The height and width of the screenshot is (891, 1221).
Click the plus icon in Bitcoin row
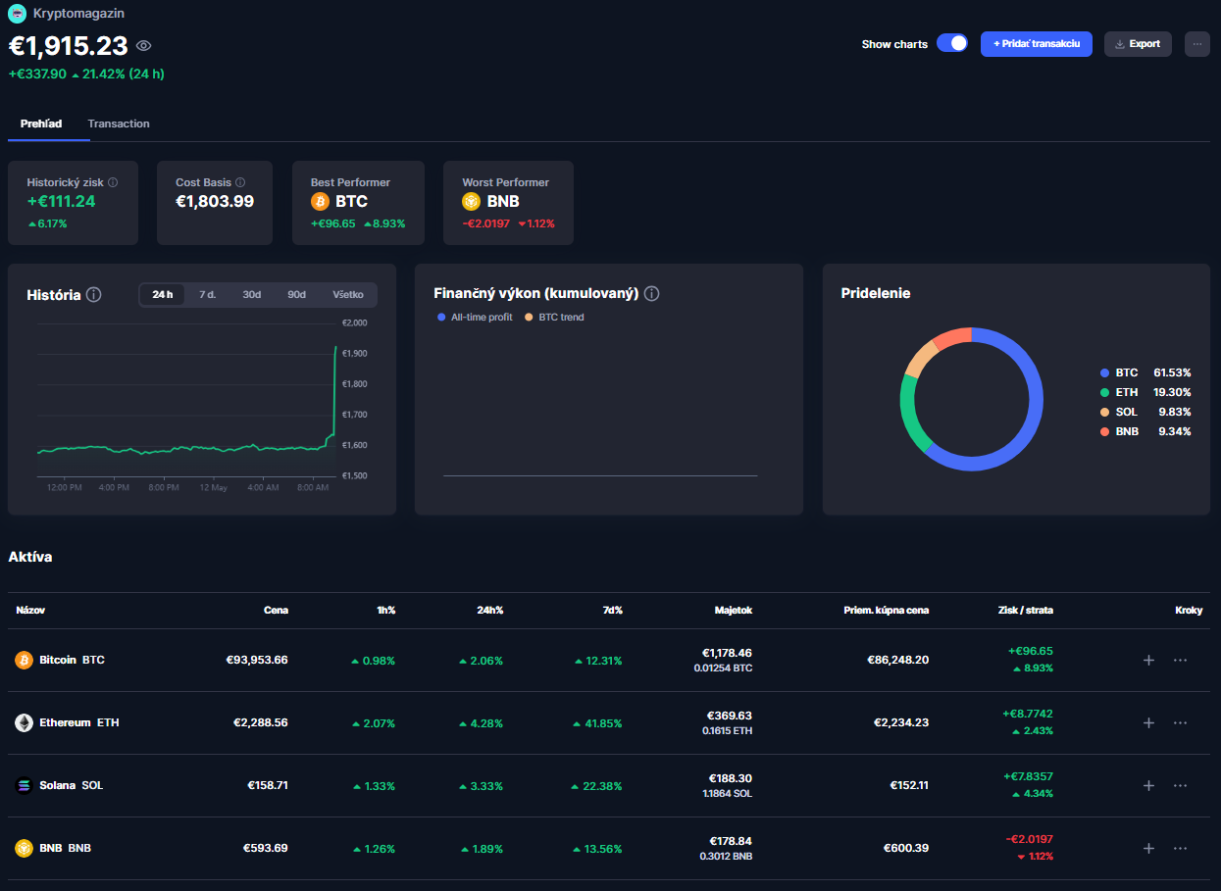[x=1148, y=661]
